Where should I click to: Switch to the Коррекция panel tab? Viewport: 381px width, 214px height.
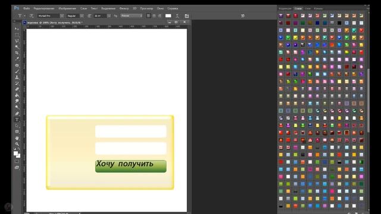point(285,8)
